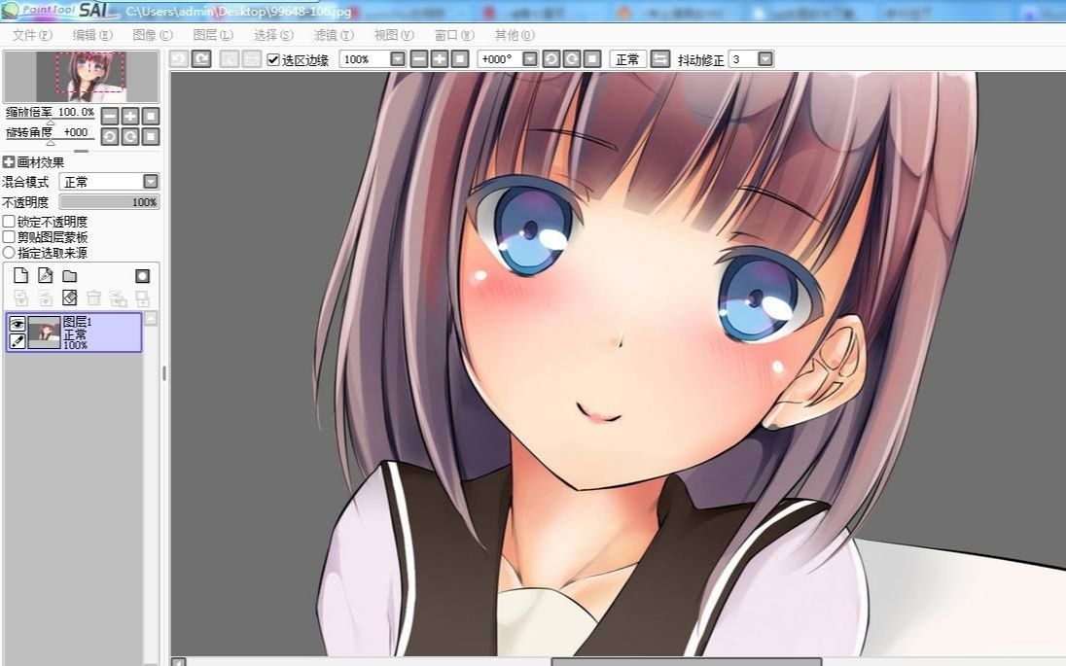Click the left scroll arrow below the canvas
1066x666 pixels.
click(178, 662)
